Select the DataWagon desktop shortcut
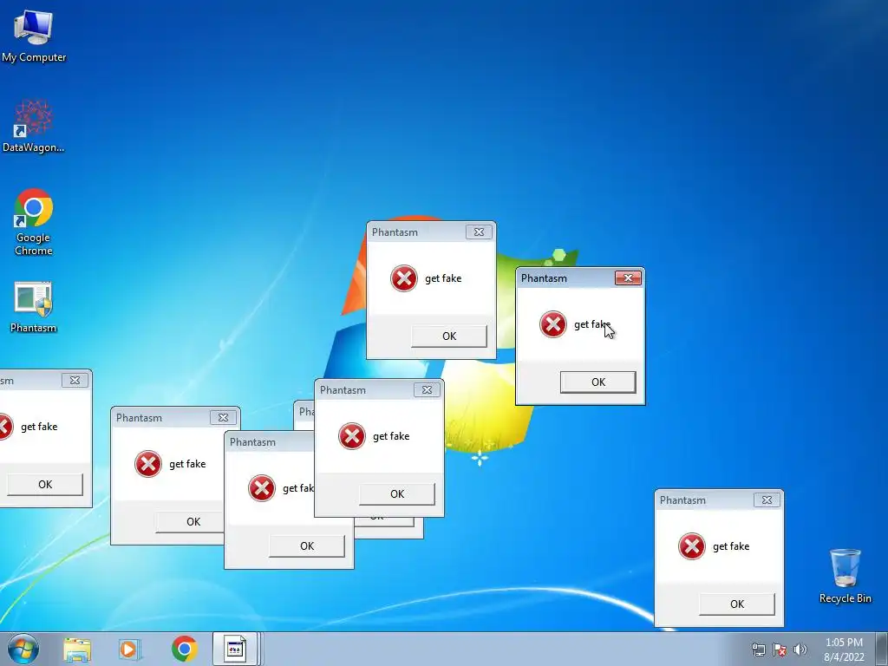 pos(34,127)
